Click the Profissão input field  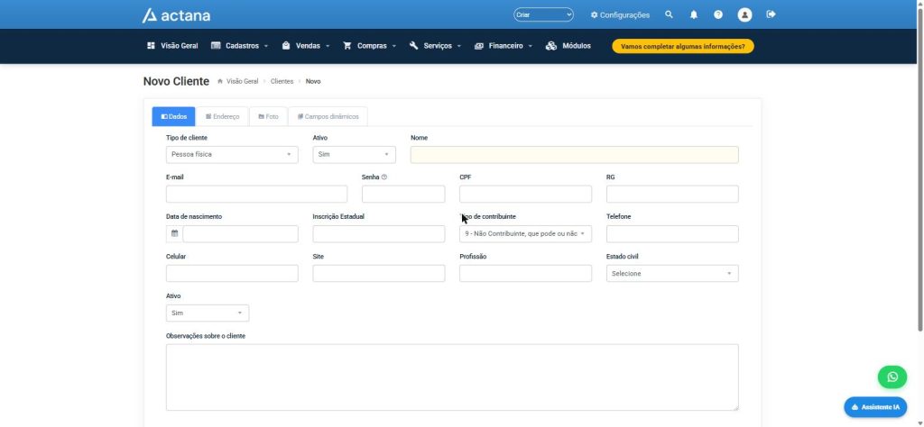point(526,274)
